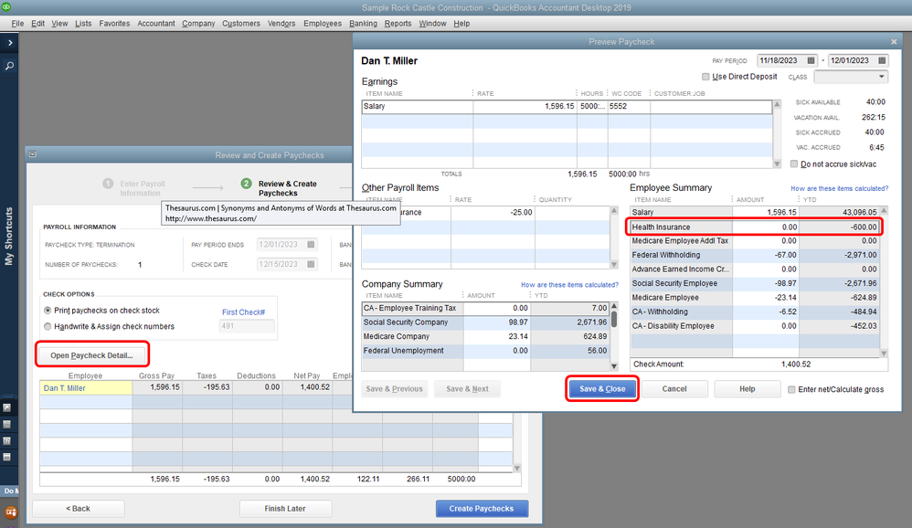Open the Accountant menu
Image resolution: width=912 pixels, height=528 pixels.
pyautogui.click(x=156, y=23)
